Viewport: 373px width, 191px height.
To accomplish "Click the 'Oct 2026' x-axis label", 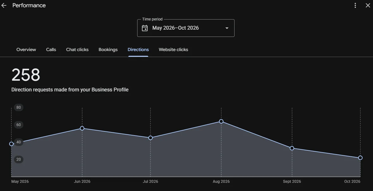I will coord(352,182).
